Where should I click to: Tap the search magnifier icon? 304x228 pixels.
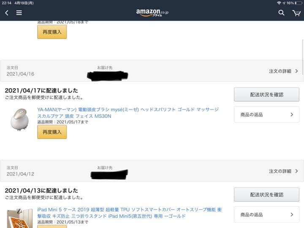pos(281,13)
